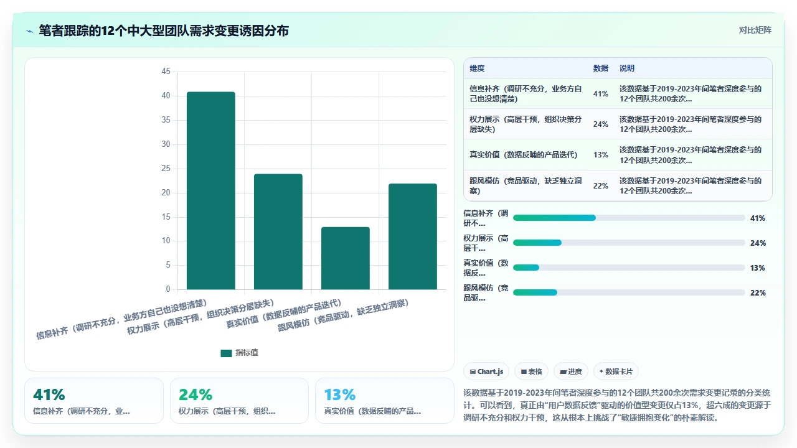Click the table cell 权力展示（高层干预，组织决策分层缺失）

526,124
